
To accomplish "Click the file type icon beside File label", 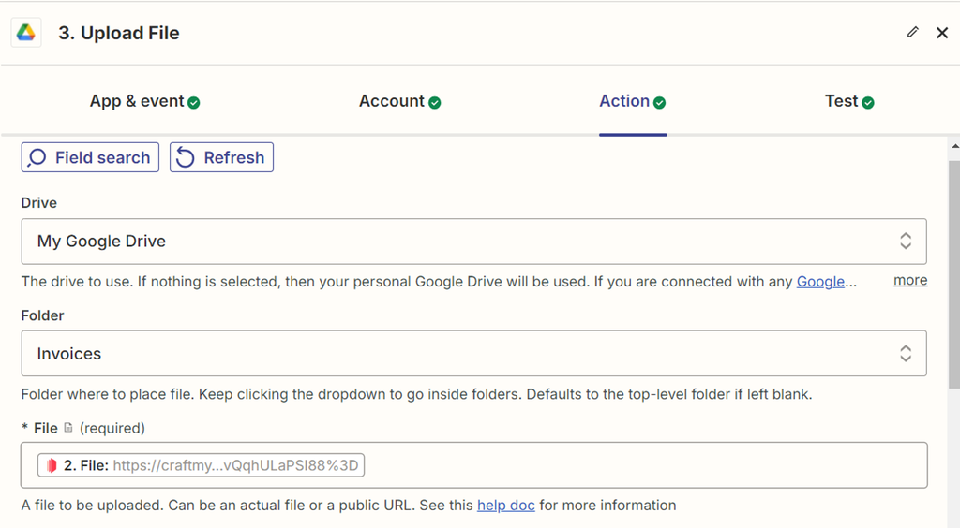I will coord(68,428).
